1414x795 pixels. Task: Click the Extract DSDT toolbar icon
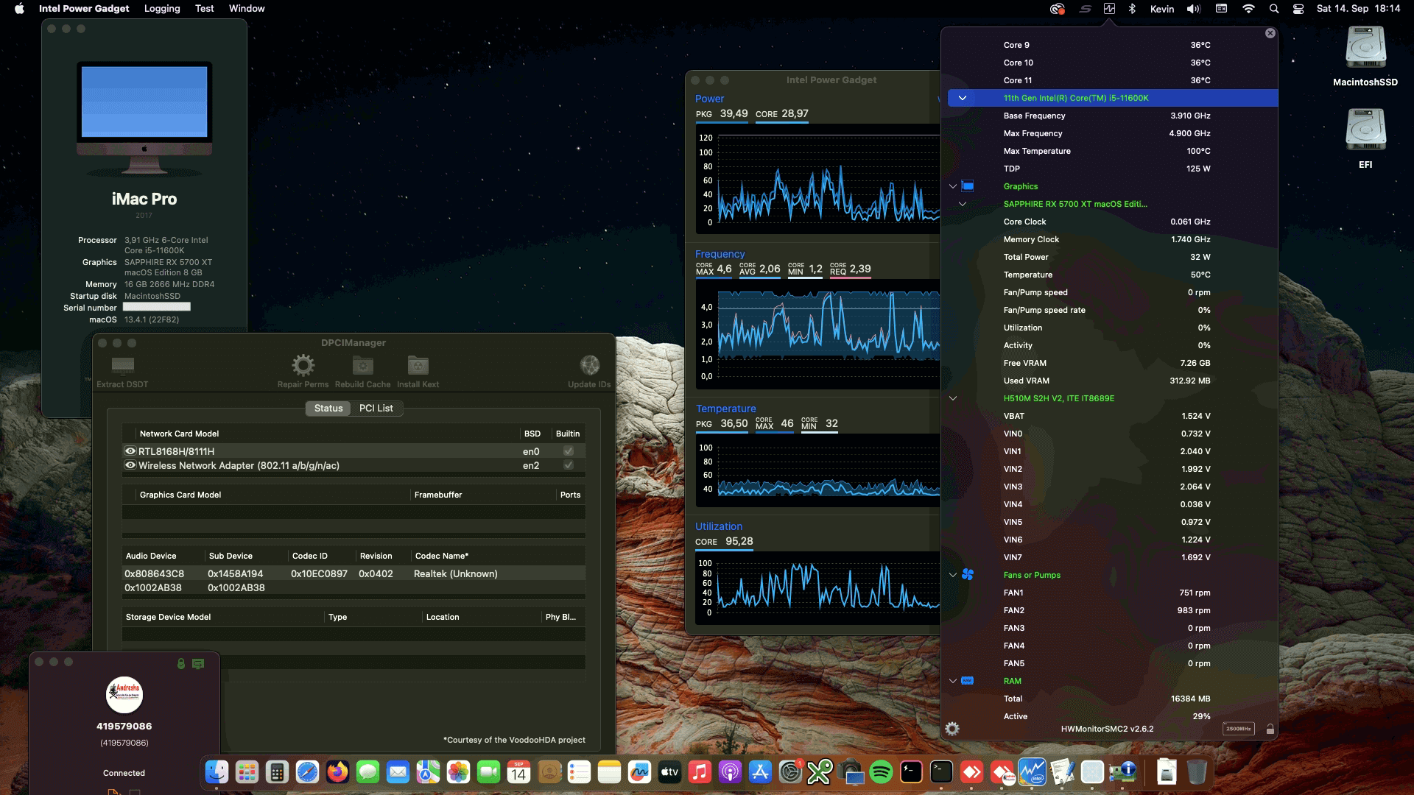pos(122,365)
